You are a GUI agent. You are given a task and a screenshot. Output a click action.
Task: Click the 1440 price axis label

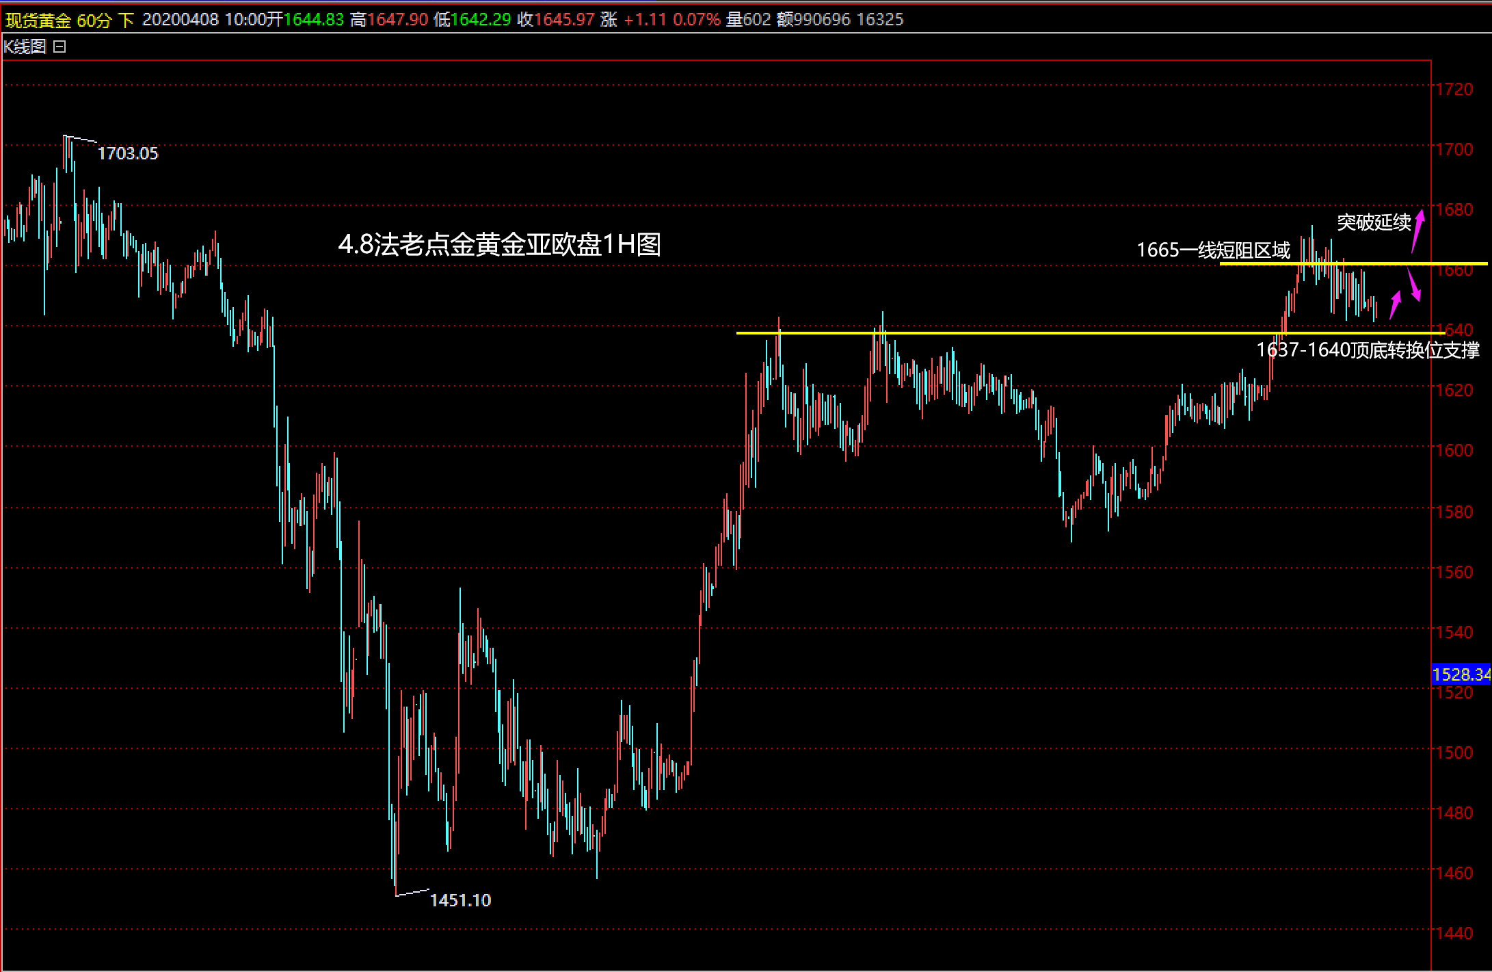[1454, 933]
